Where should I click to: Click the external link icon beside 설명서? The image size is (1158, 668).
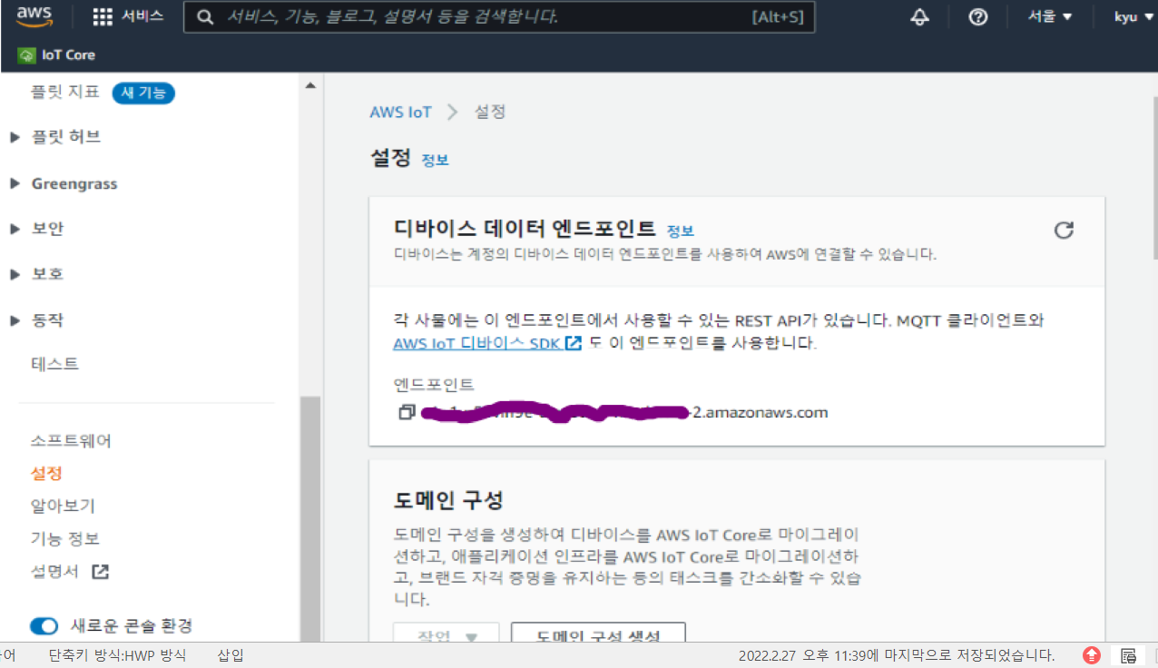pyautogui.click(x=101, y=572)
